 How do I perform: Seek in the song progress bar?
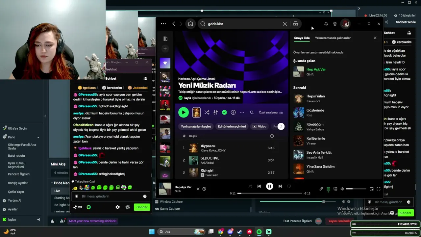point(270,193)
